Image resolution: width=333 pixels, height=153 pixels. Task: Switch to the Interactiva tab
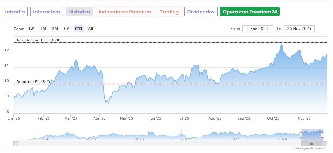(47, 12)
